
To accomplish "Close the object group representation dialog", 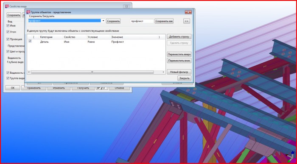I will point(188,12).
